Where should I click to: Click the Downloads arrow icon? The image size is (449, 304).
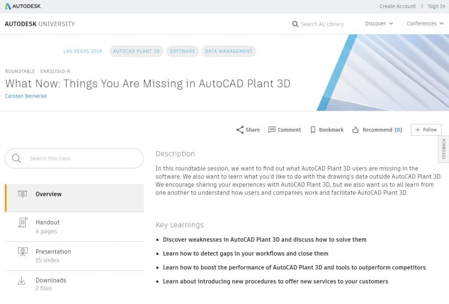tap(21, 281)
